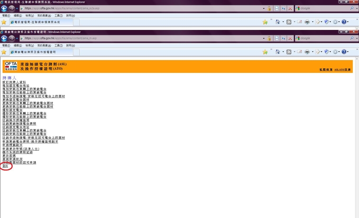Click the Help question mark icon in the front window
The width and height of the screenshot is (359, 218).
[x=344, y=52]
